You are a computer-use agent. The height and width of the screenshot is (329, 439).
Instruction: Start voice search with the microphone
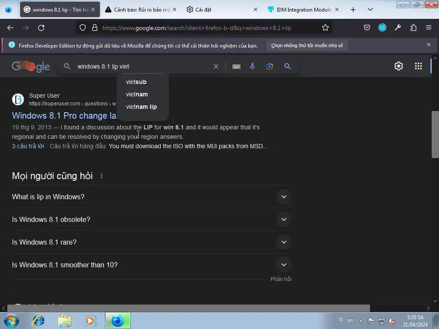[x=252, y=66]
